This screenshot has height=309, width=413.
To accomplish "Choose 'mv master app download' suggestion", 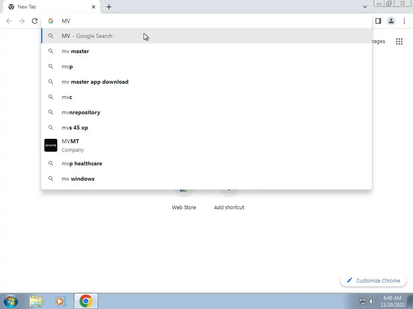I will tap(206, 82).
